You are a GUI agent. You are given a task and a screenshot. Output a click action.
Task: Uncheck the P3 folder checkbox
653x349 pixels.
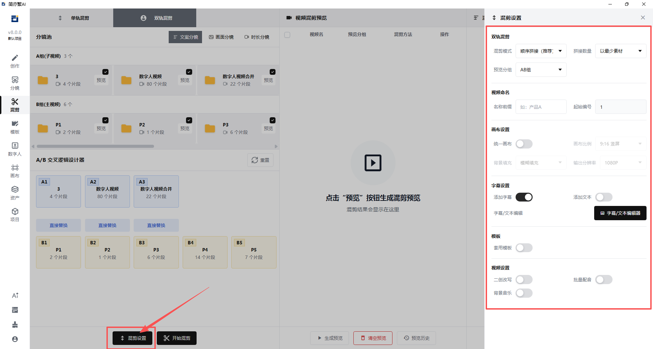pyautogui.click(x=273, y=120)
